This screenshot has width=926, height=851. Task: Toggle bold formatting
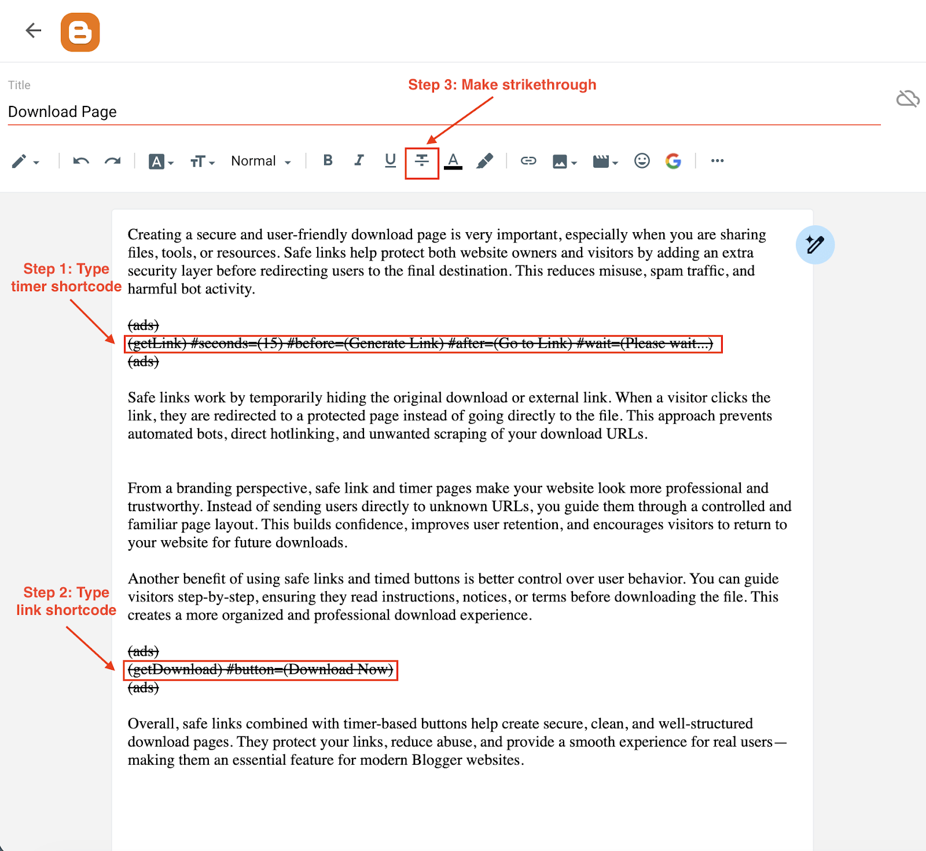click(328, 160)
